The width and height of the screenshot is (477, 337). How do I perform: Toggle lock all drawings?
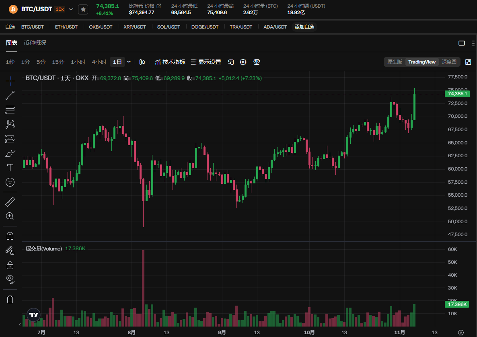[x=10, y=265]
